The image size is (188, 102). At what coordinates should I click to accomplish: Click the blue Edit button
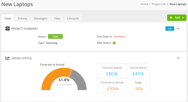[x=170, y=29]
